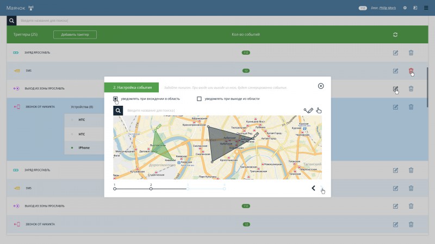The width and height of the screenshot is (435, 244).
Task: Click 'Кутузовская' label on the map
Action: (138, 171)
